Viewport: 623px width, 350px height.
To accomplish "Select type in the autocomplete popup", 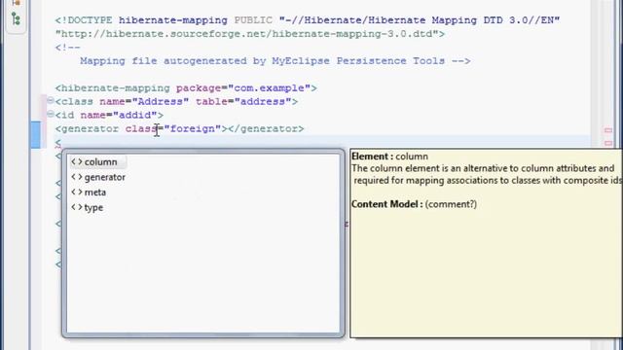I will click(x=93, y=207).
